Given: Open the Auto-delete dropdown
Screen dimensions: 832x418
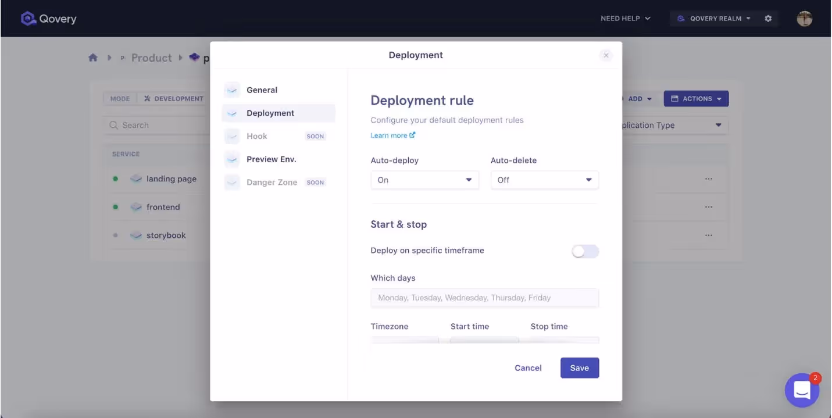Looking at the screenshot, I should click(544, 180).
